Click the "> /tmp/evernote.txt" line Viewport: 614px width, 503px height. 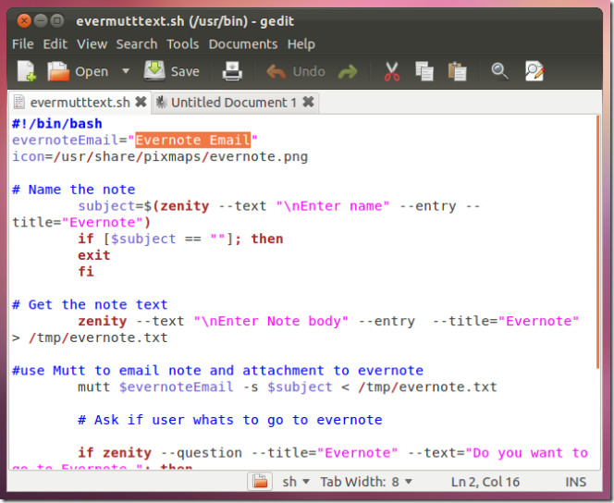[90, 337]
